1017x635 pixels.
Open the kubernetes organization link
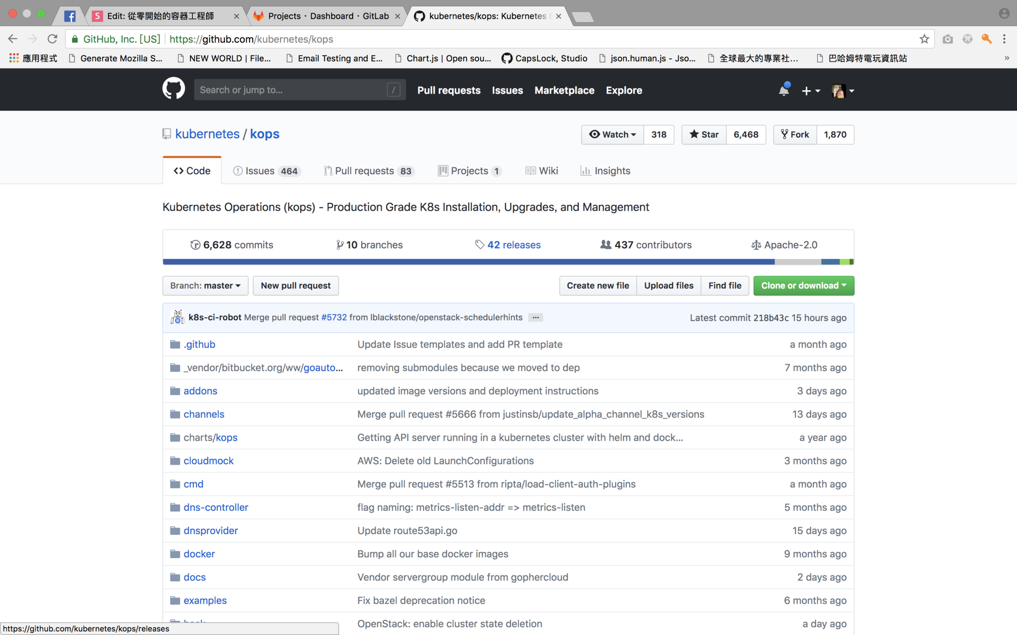tap(207, 134)
